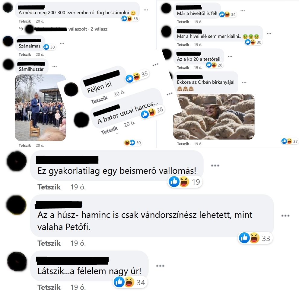Open options dots next to 'Látszik...a félelem nagy úr!'
This screenshot has height=294, width=299.
point(160,266)
